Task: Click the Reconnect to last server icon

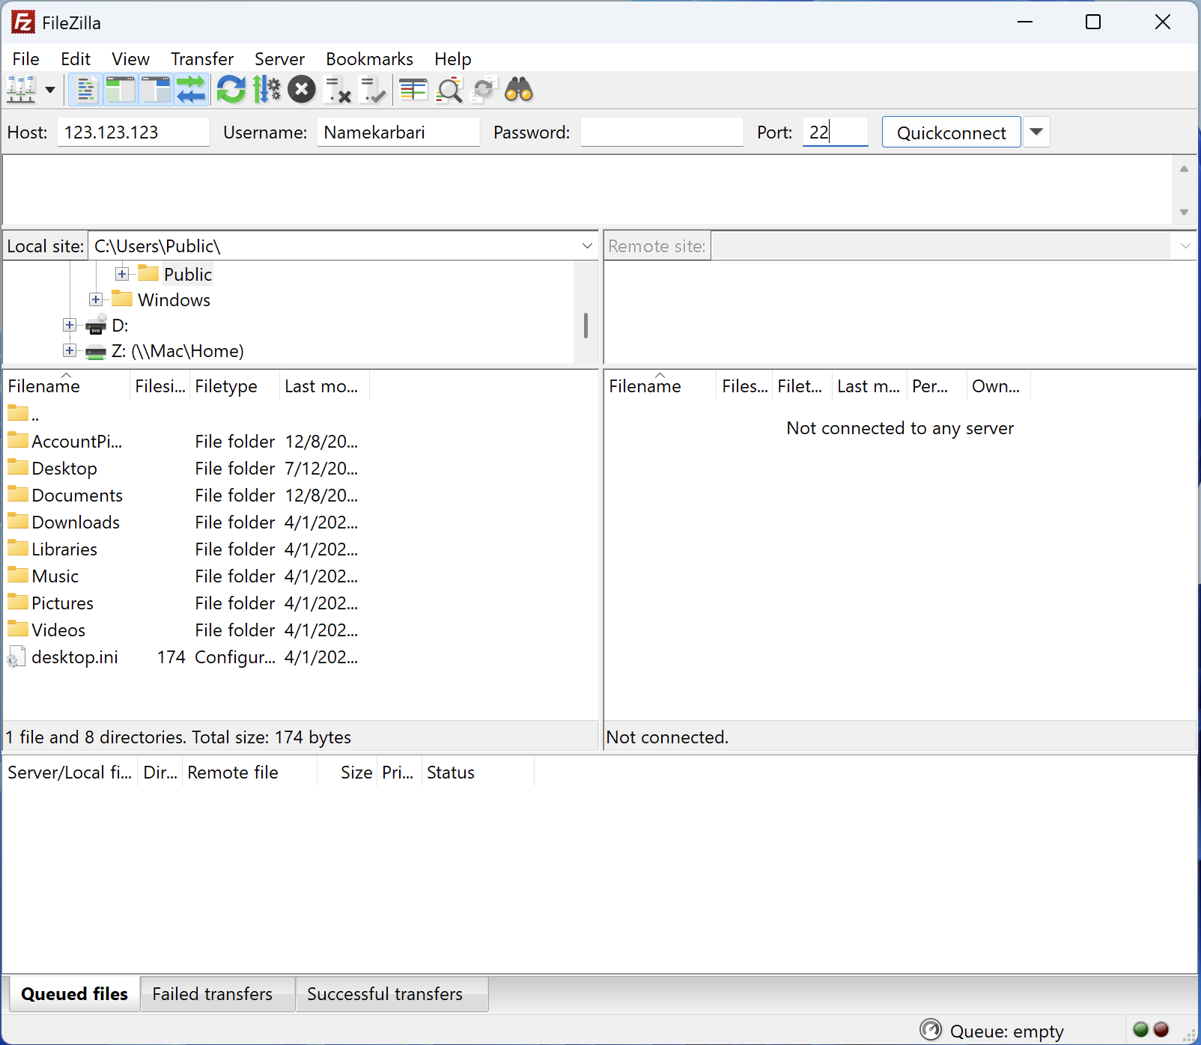Action: (373, 90)
